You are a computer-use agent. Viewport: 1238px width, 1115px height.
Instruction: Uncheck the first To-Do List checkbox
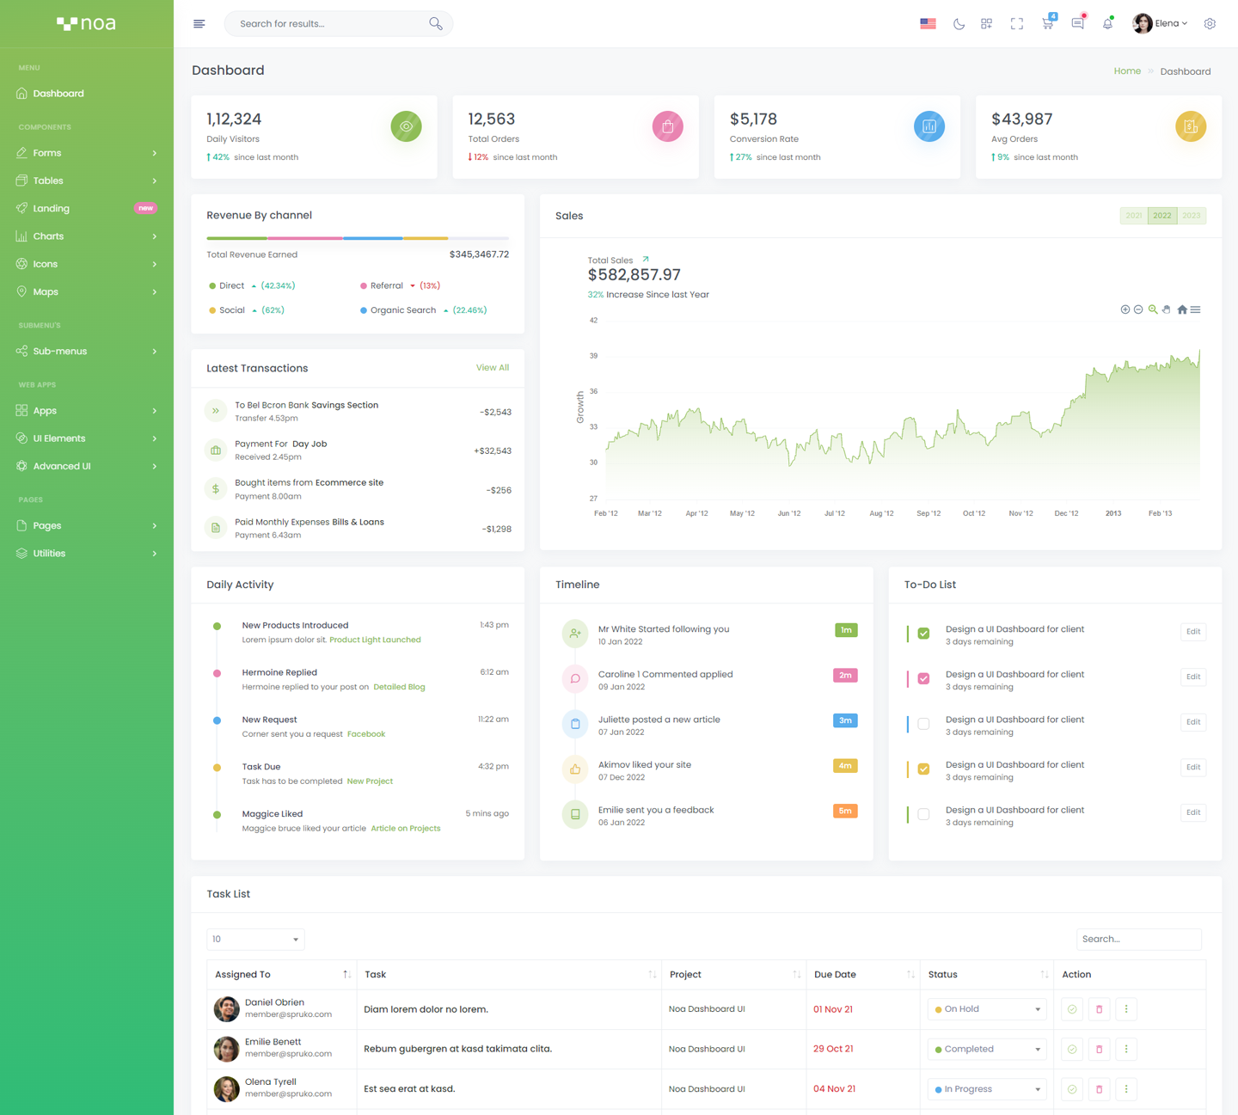(x=923, y=634)
